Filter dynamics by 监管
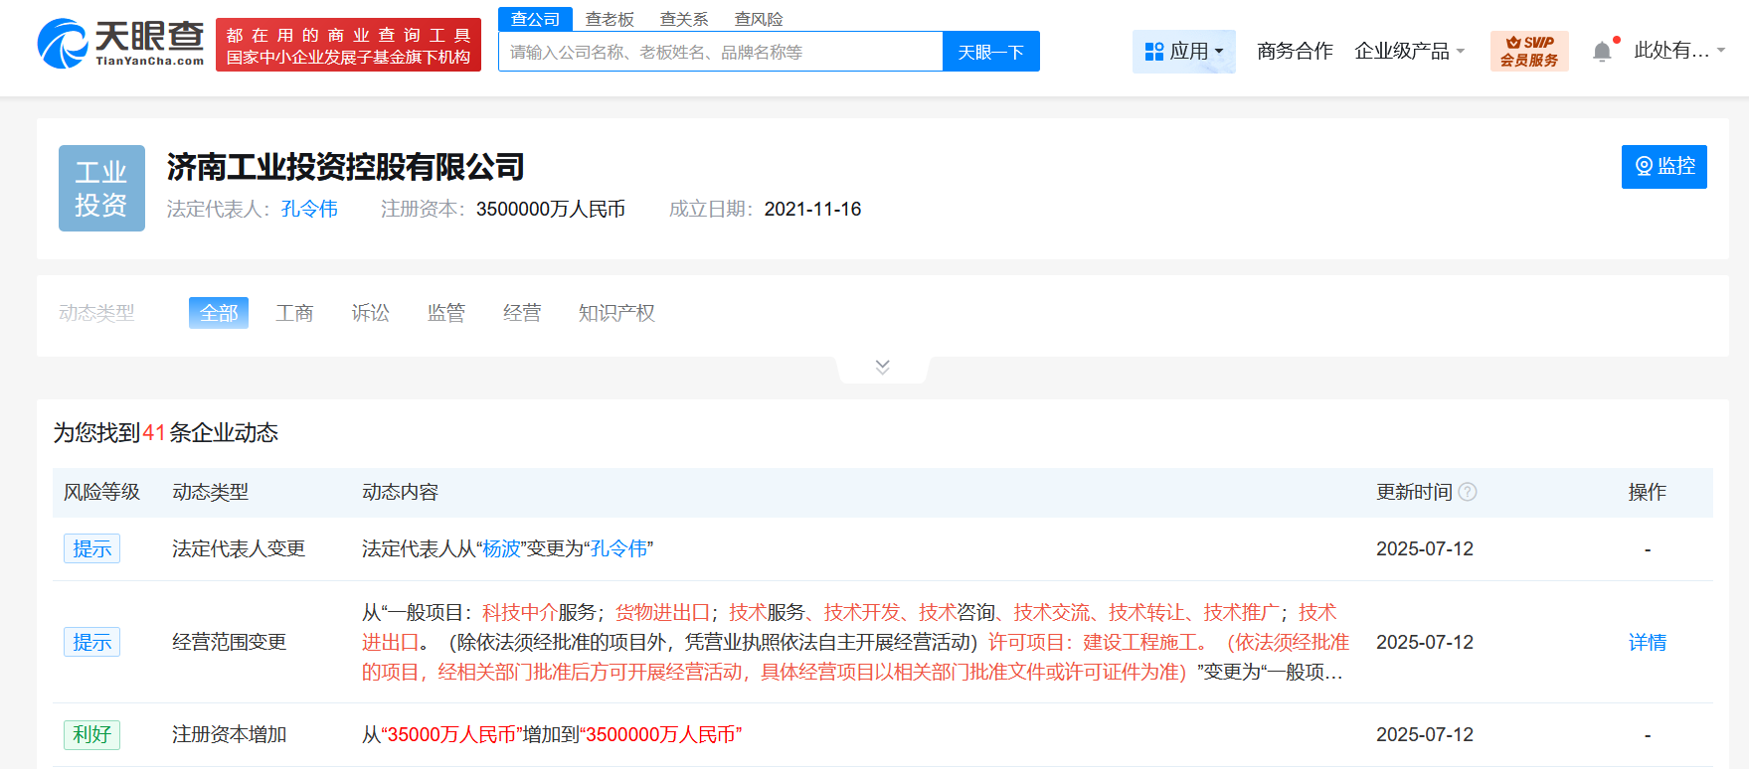The height and width of the screenshot is (769, 1749). click(446, 313)
